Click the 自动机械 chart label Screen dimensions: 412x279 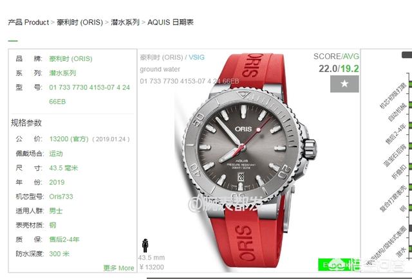point(397,113)
